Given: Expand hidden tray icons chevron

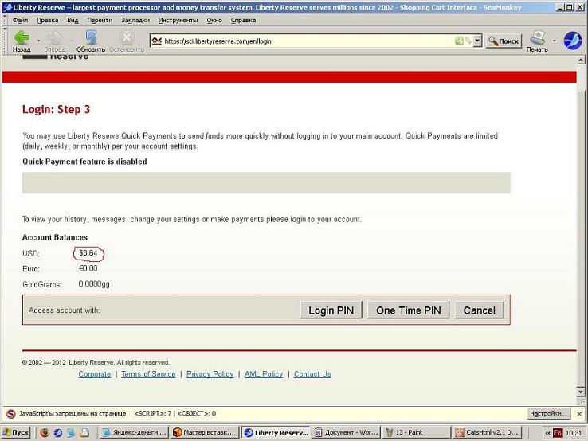Looking at the screenshot, I should pos(547,433).
